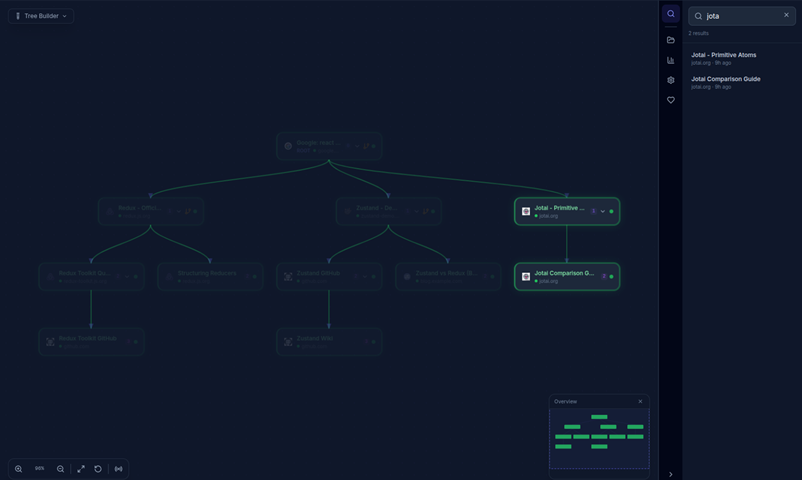Click the magnifier icon inside search field

(698, 16)
